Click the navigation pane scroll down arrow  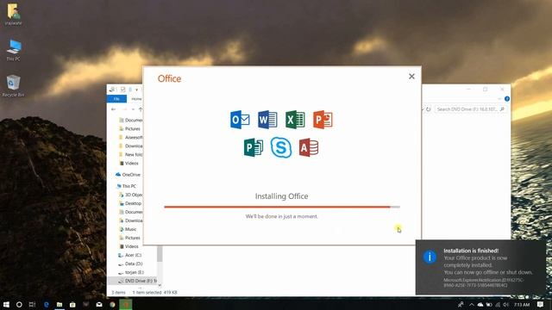(x=160, y=285)
